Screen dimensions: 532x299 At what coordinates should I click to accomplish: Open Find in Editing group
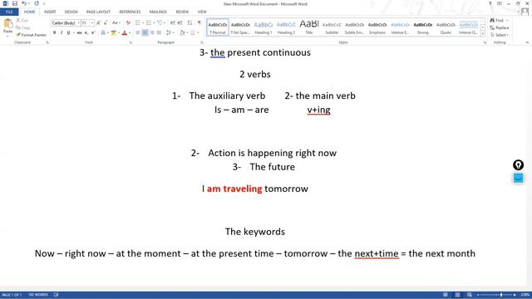[x=497, y=20]
